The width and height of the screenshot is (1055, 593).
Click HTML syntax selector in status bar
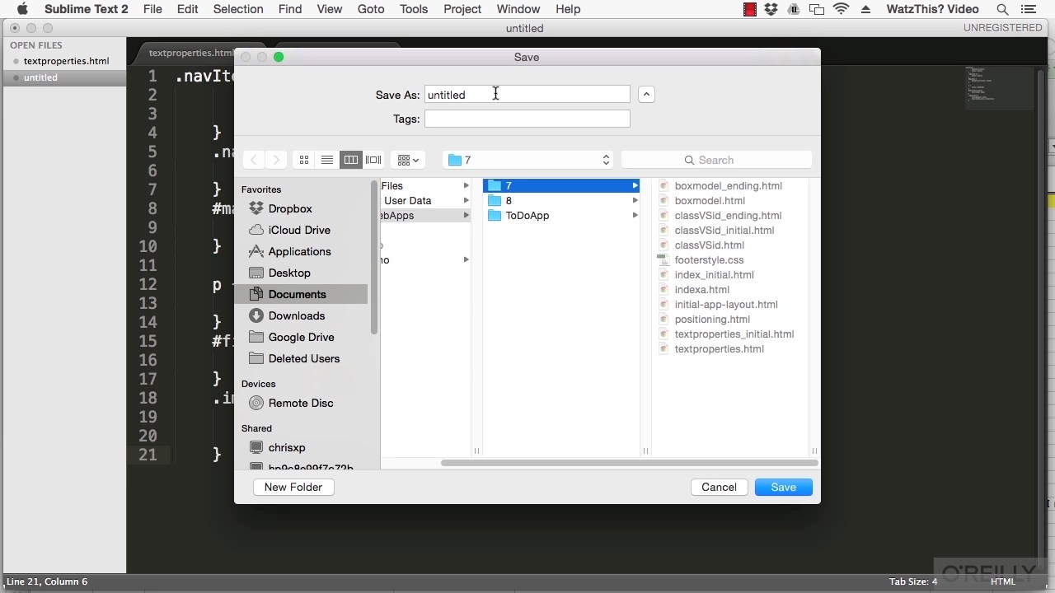pos(1003,581)
